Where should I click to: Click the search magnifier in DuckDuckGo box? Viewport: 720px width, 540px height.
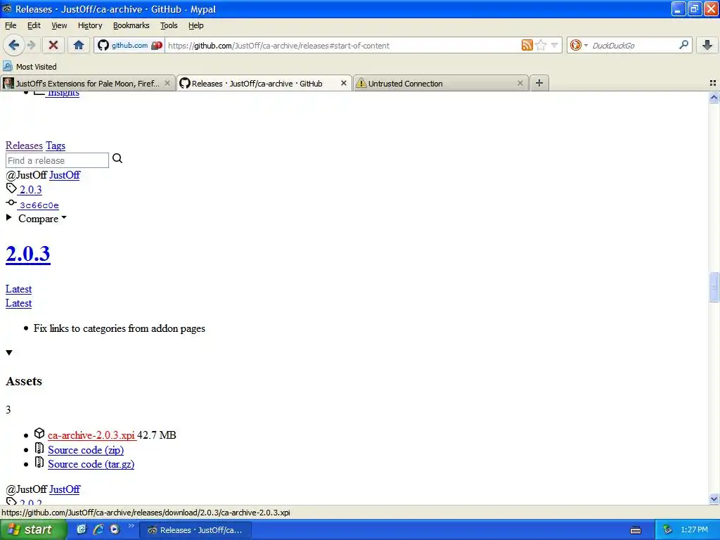coord(683,44)
